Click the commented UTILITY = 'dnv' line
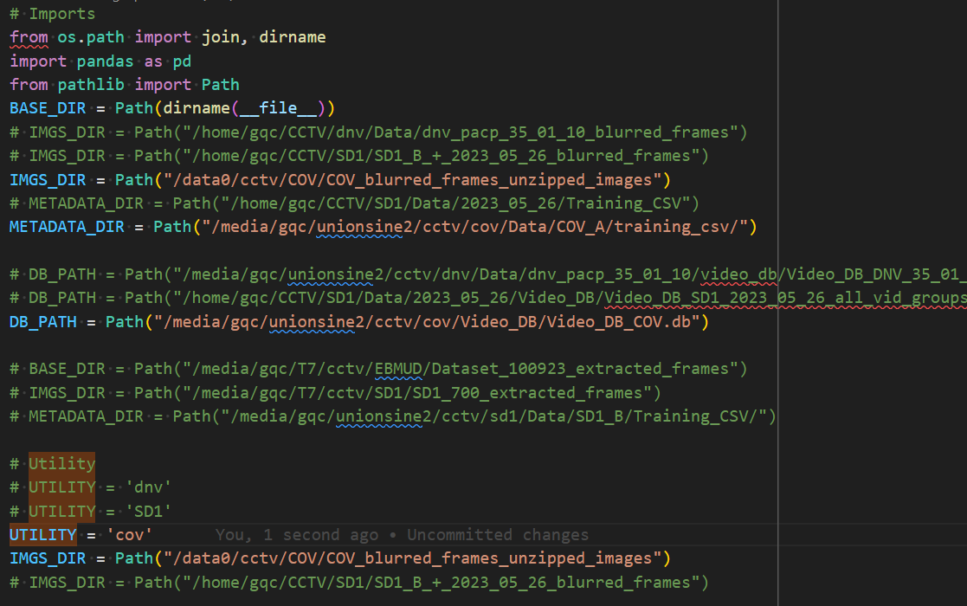The image size is (967, 606). pos(91,487)
